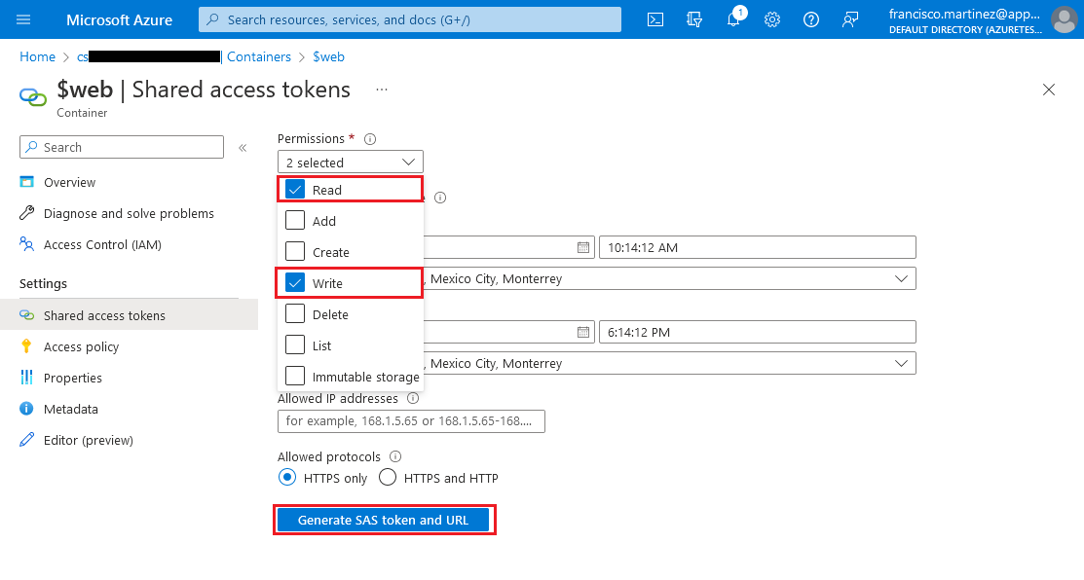Click Generate SAS token and URL button
Viewport: 1084px width, 580px height.
tap(383, 520)
